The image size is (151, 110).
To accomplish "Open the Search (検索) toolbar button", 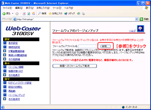I will (42, 14).
